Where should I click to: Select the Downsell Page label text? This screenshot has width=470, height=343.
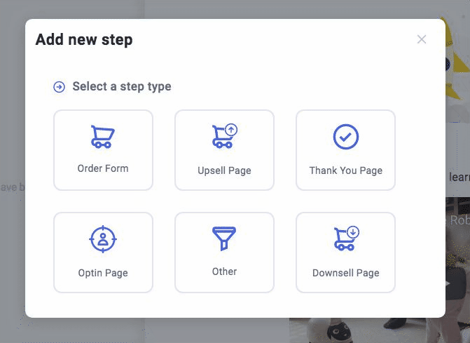[345, 273]
